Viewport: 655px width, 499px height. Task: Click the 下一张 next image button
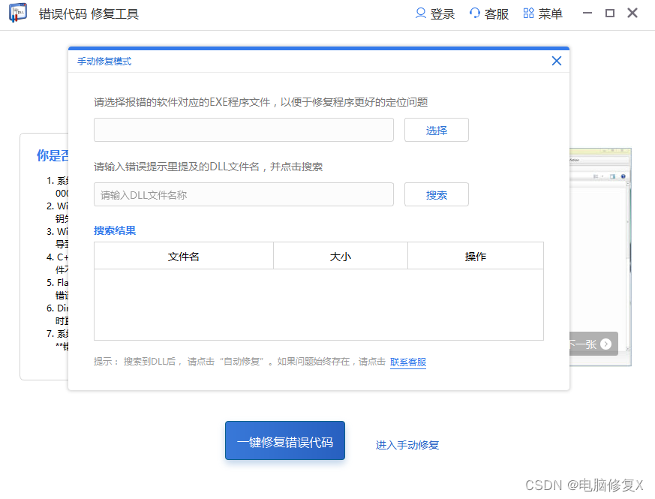coord(593,344)
